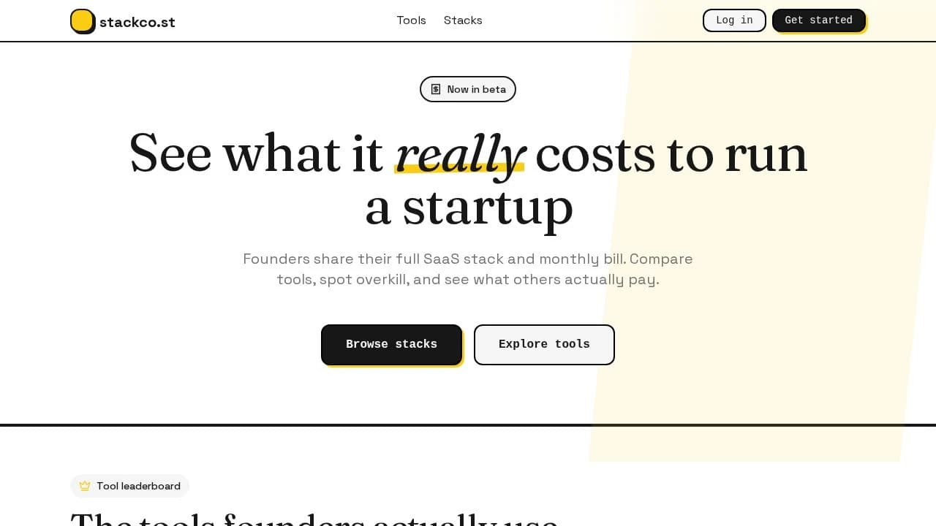Click the 'Tool leaderboard' pill badge
Screen dimensions: 936x526
(x=129, y=486)
